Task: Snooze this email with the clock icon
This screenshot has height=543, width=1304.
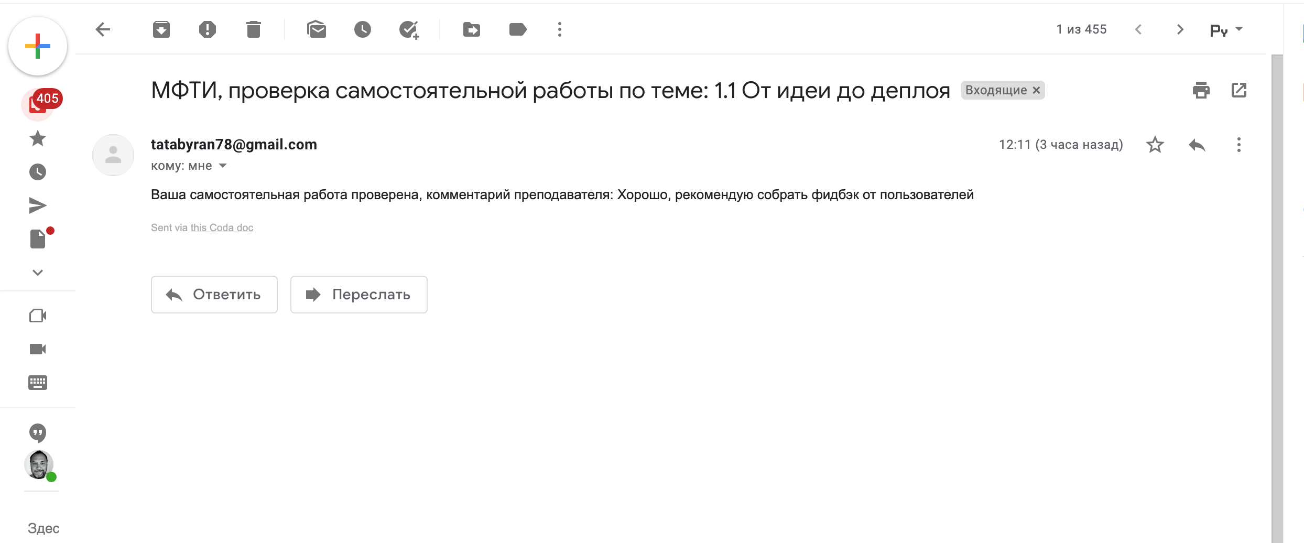Action: point(363,29)
